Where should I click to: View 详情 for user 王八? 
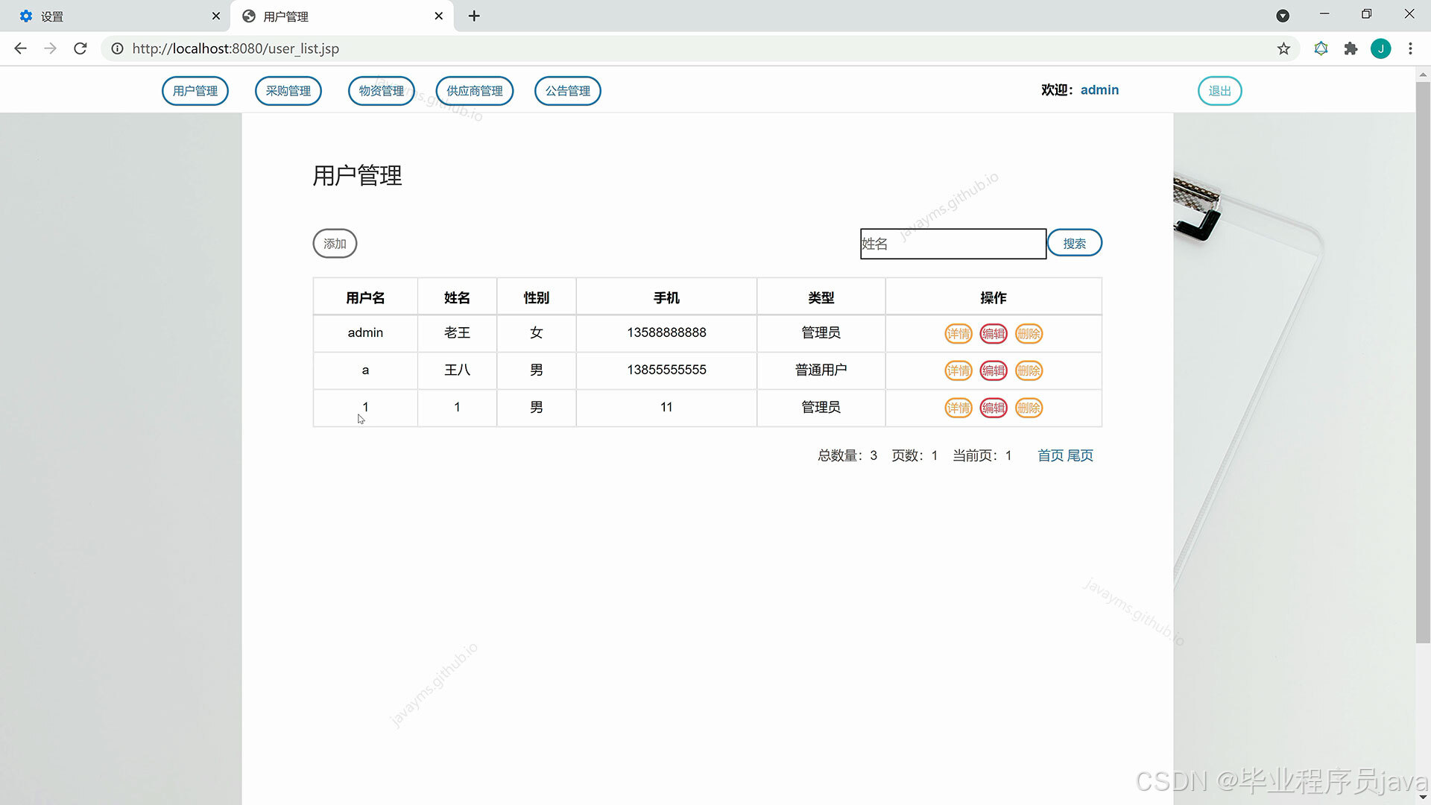click(x=958, y=370)
